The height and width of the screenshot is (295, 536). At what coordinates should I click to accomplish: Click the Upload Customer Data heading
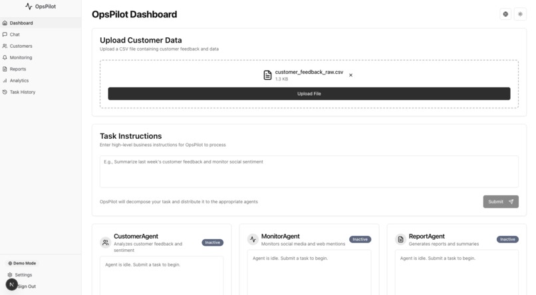(x=141, y=41)
